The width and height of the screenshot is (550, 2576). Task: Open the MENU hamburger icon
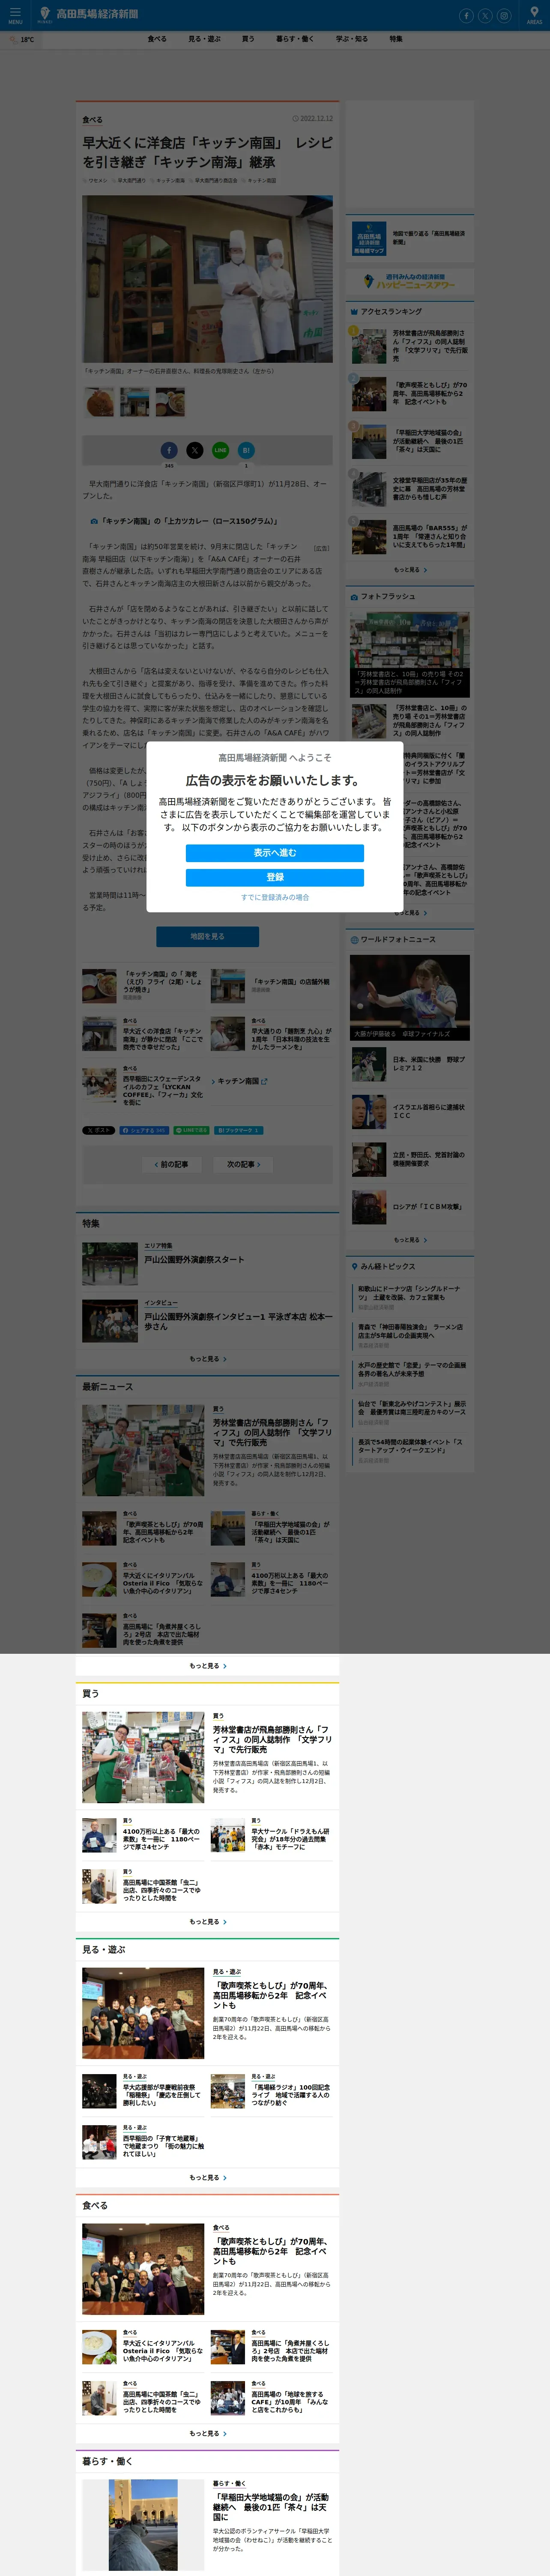point(15,14)
